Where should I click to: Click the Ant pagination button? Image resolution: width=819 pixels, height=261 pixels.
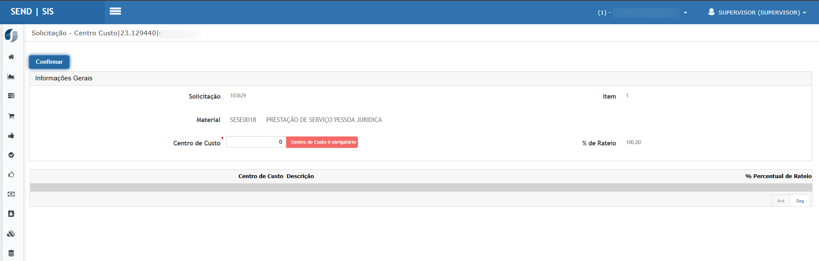point(781,201)
